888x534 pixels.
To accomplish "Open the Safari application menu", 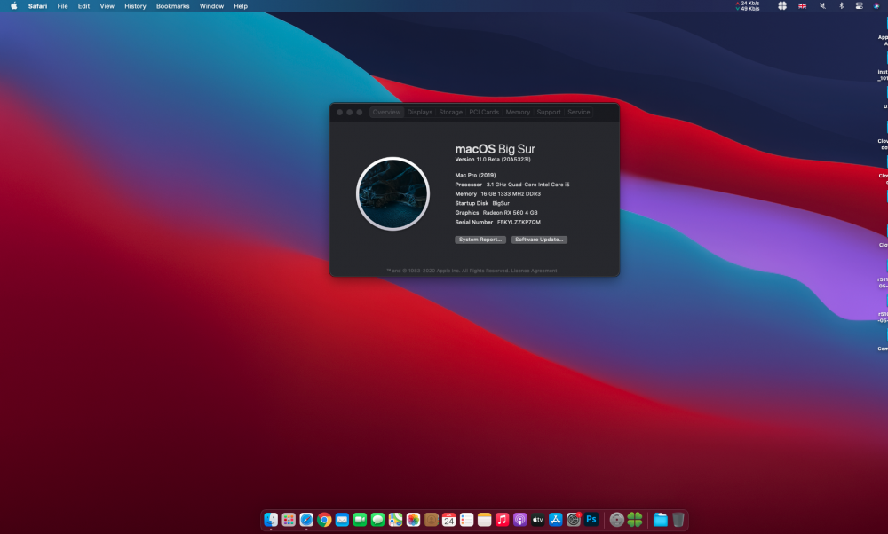I will tap(37, 5).
